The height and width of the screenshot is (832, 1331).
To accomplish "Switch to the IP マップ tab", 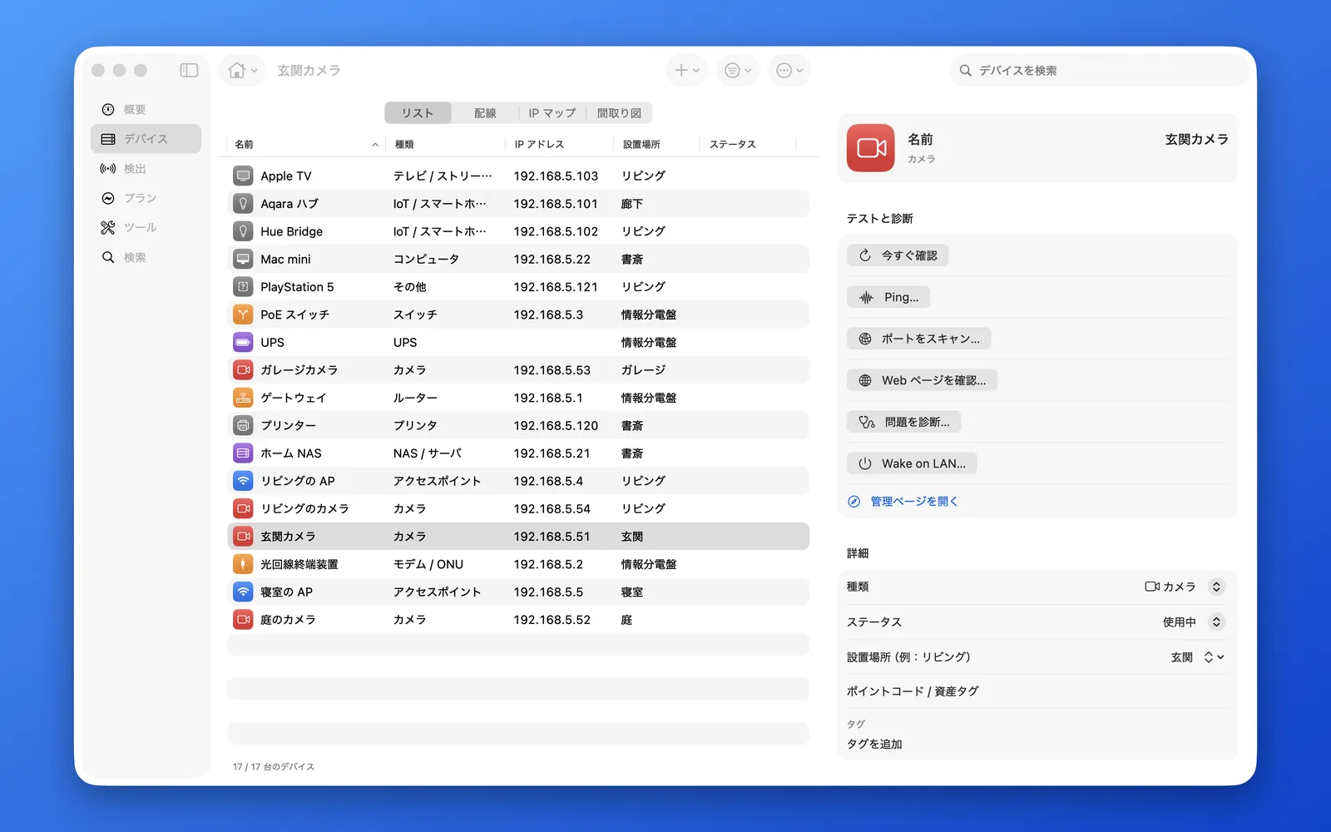I will click(x=552, y=113).
